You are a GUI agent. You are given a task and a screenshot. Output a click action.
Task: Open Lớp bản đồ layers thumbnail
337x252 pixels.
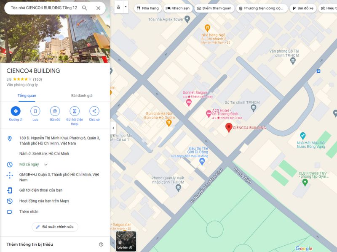126,241
